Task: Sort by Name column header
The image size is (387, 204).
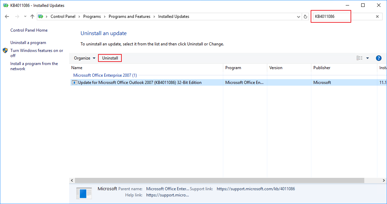Action: click(x=147, y=68)
